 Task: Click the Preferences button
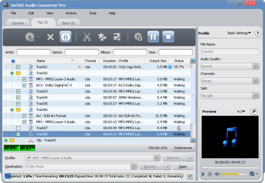(183, 148)
